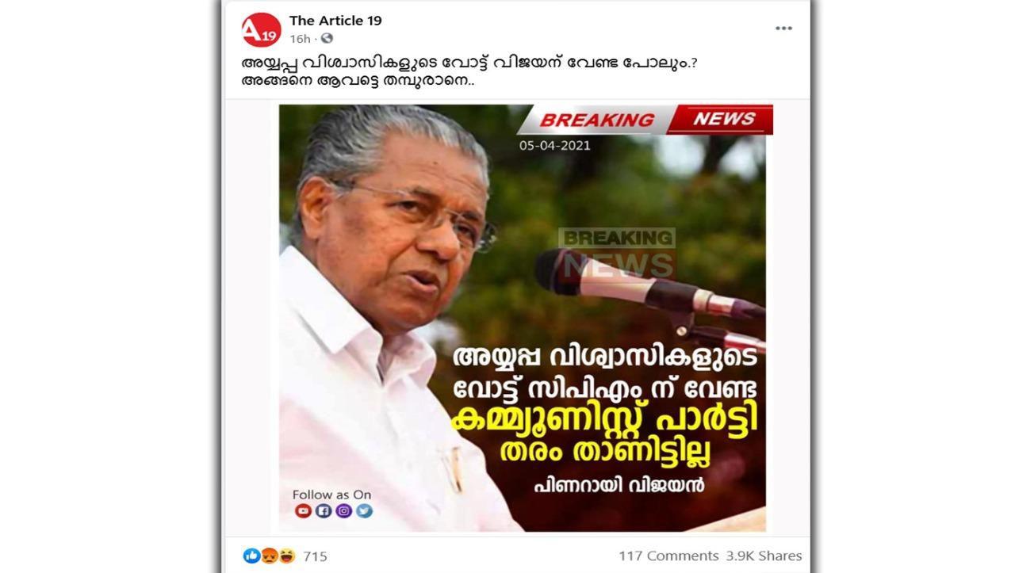Screen dimensions: 1015x573
Task: Click the Twitter icon under Follow as On
Action: pos(364,511)
